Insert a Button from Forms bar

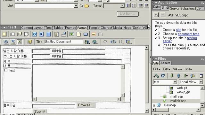pos(86,34)
